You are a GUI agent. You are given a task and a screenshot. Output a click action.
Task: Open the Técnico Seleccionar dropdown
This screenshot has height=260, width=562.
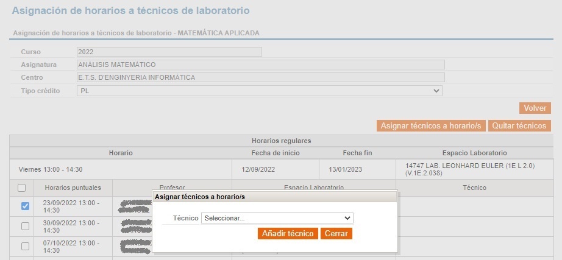277,218
